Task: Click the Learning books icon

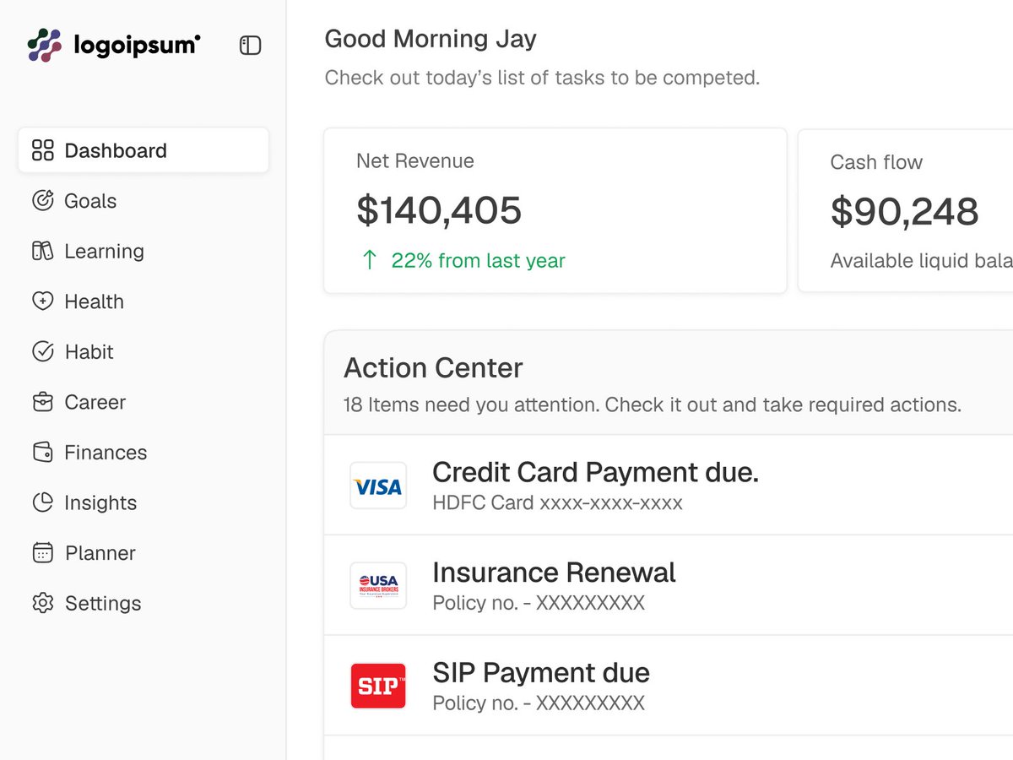Action: [x=42, y=251]
